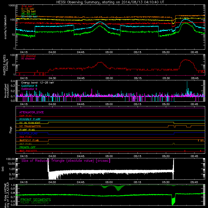
Task: Select the 3-6 keV legend label
Action: click(27, 6)
